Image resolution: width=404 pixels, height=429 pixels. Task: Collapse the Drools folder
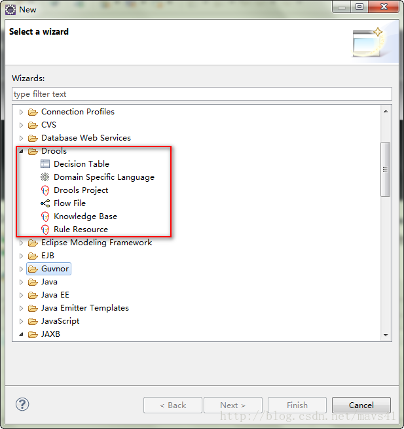[x=21, y=151]
